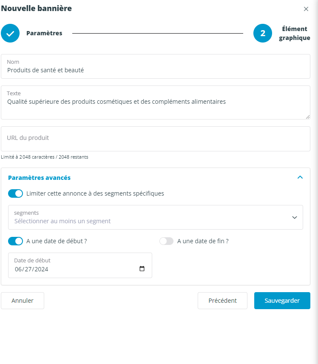This screenshot has height=364, width=318.
Task: Click the Précédent button
Action: [x=222, y=301]
